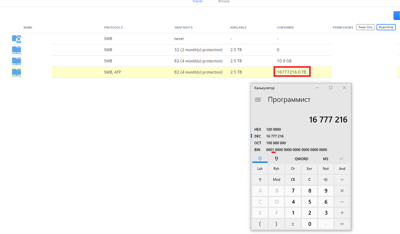Open the calculator hamburger navigation menu
400x234 pixels.
(258, 100)
